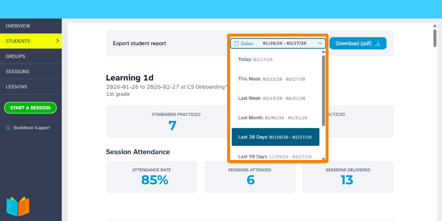Click the 2026-01-28 to 2026-02-27 date line
Screen dimensions: 442x221
pos(167,87)
